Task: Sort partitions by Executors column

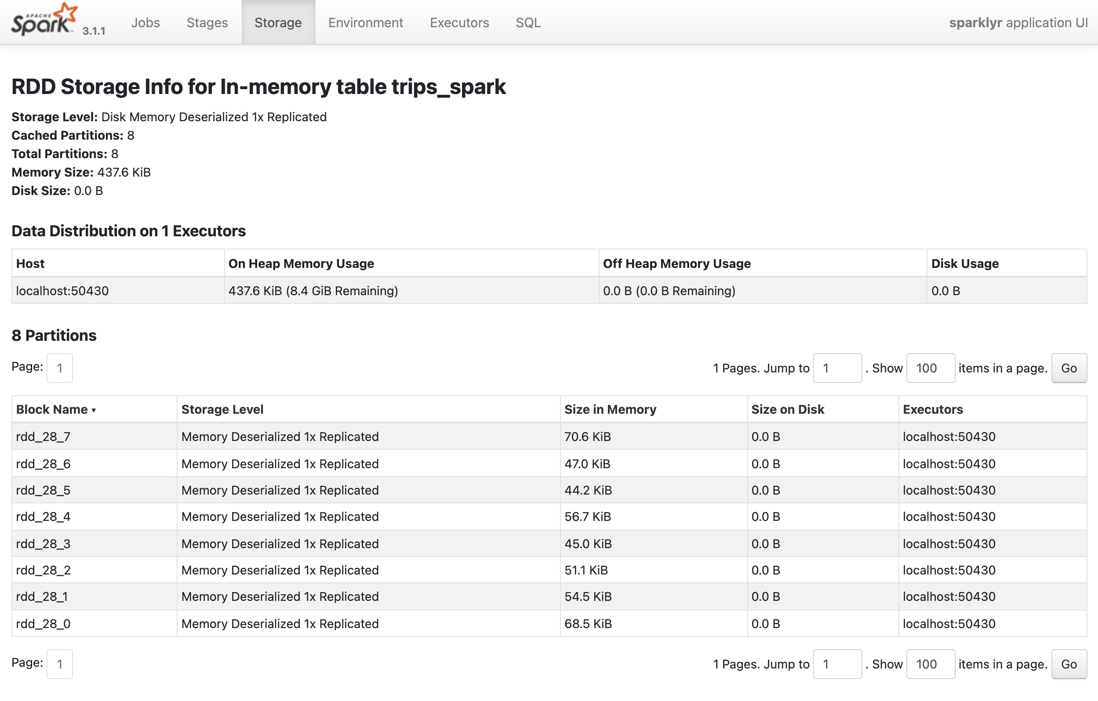Action: (x=932, y=409)
